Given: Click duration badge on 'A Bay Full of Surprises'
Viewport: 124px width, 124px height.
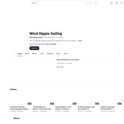Looking at the screenshot, I should click(29, 104).
